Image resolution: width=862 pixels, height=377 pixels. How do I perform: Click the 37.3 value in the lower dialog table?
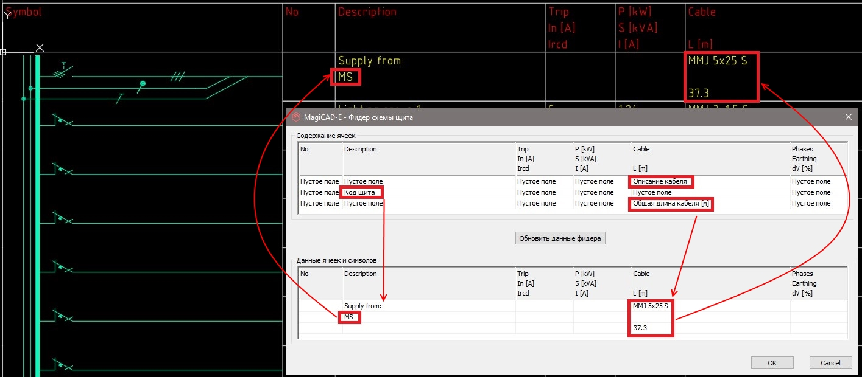tap(640, 328)
